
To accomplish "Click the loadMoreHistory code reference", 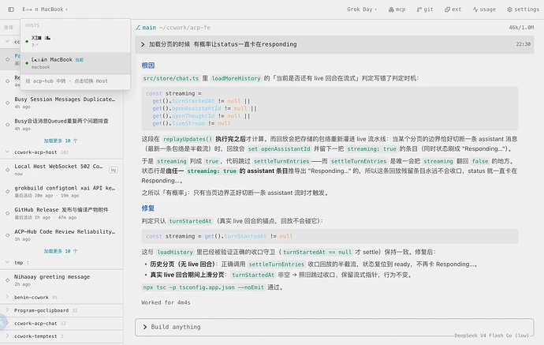I will coord(236,78).
